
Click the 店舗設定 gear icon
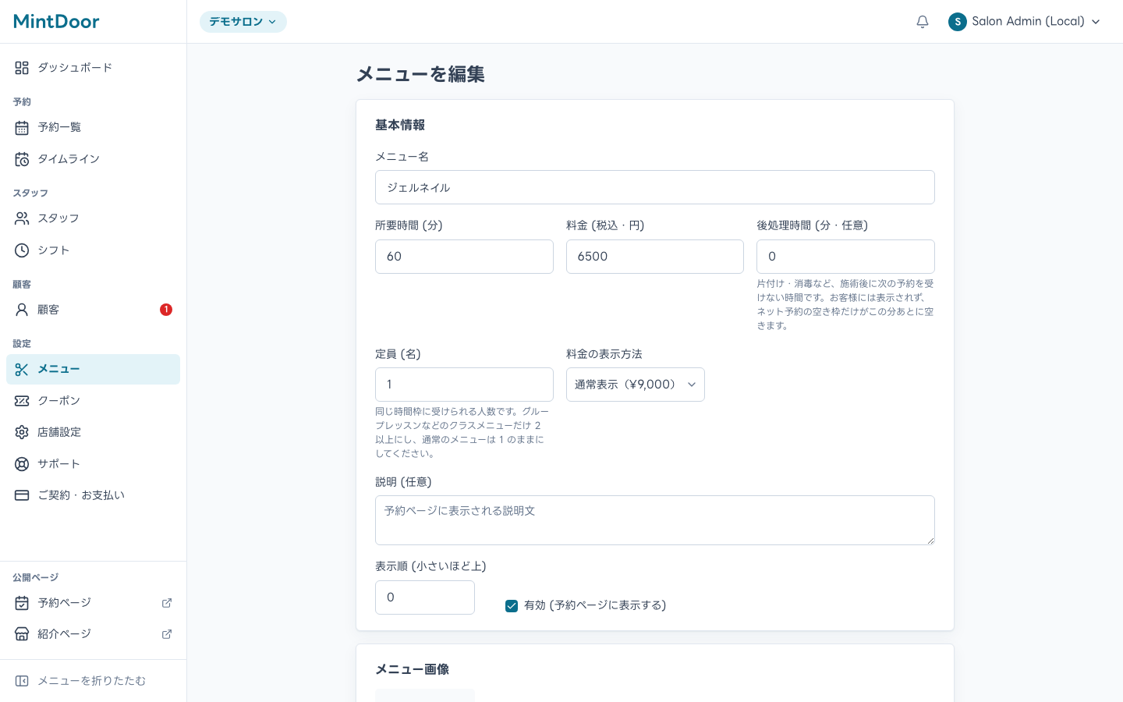pos(22,432)
